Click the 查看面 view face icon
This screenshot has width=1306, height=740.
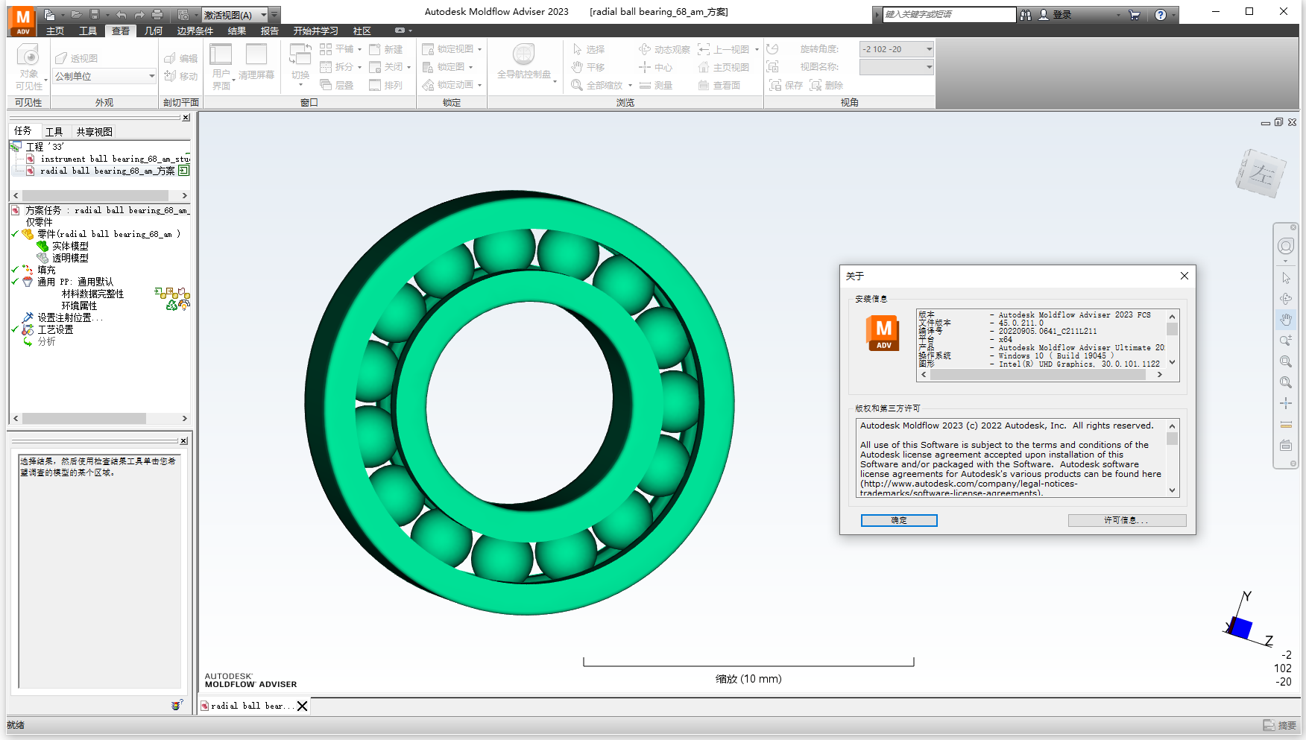(719, 85)
